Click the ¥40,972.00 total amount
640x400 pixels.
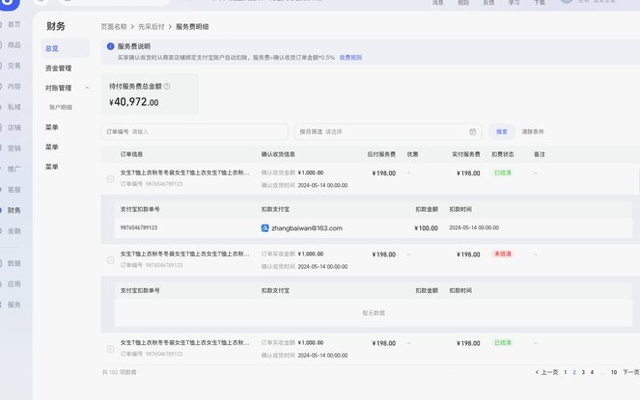(134, 102)
